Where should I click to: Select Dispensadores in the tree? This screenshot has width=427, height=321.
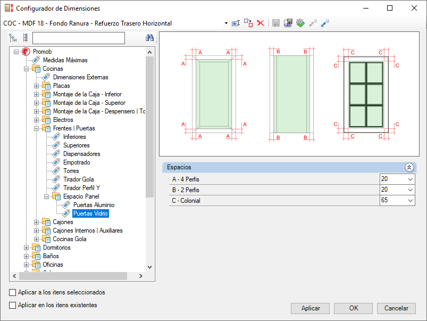(x=82, y=154)
